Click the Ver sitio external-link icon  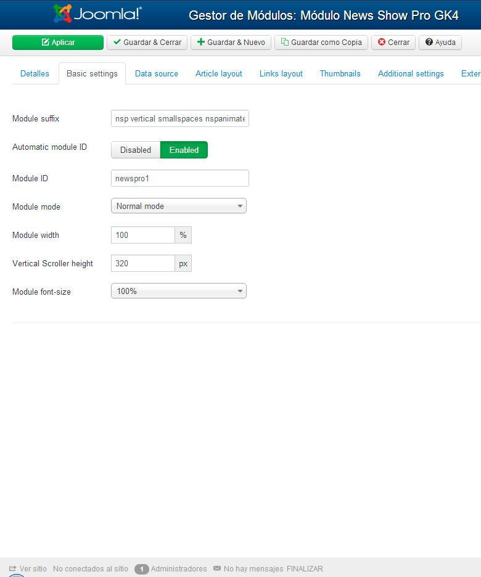coord(12,568)
